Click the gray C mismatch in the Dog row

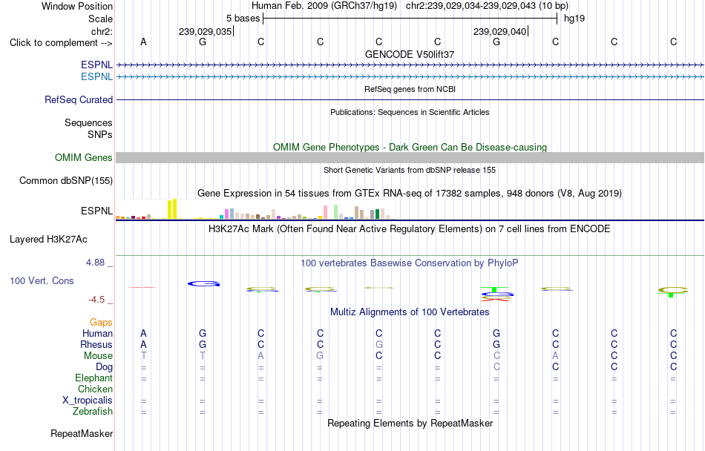point(496,366)
